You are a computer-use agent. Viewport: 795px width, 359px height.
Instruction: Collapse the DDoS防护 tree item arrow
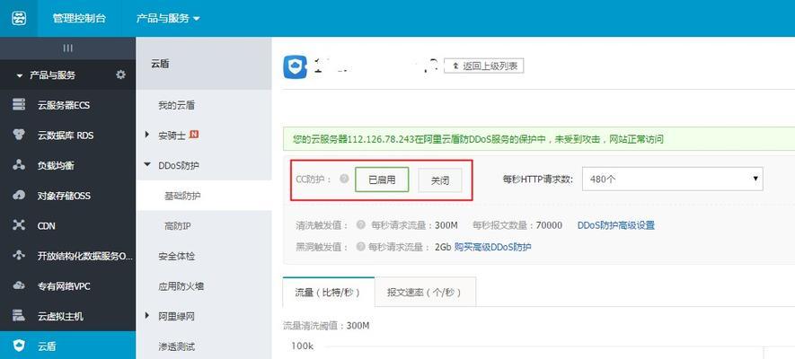[147, 164]
